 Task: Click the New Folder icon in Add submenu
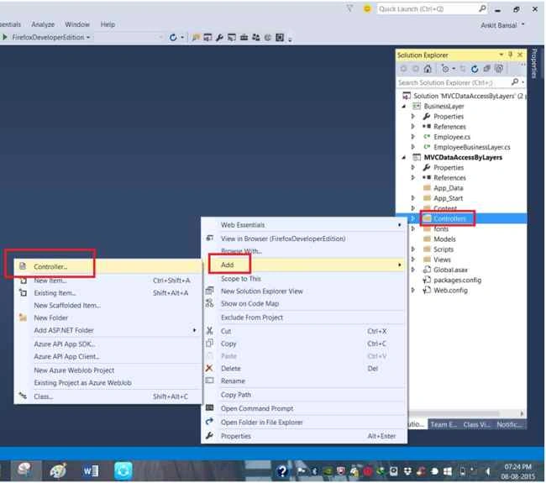[x=23, y=318]
